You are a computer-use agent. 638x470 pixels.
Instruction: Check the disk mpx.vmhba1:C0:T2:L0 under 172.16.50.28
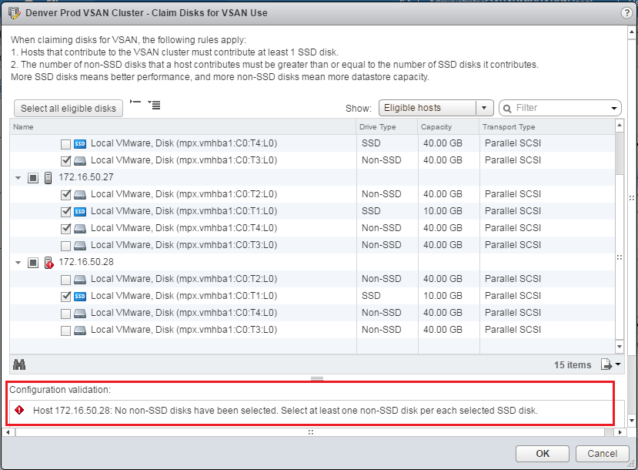click(x=67, y=279)
